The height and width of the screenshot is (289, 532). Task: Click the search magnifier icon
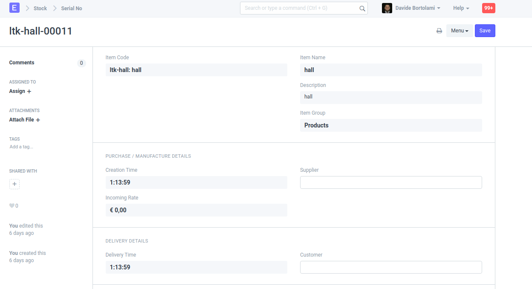362,8
